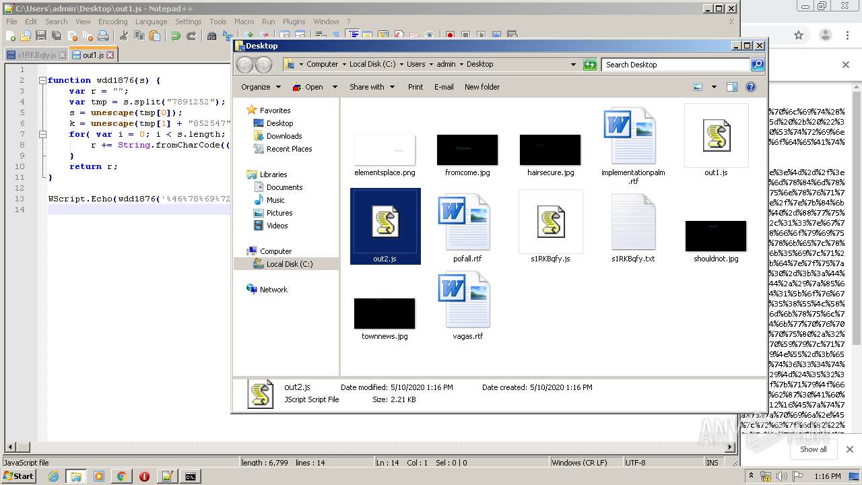The height and width of the screenshot is (485, 862).
Task: Open Notepad++ Search menu
Action: pyautogui.click(x=57, y=22)
